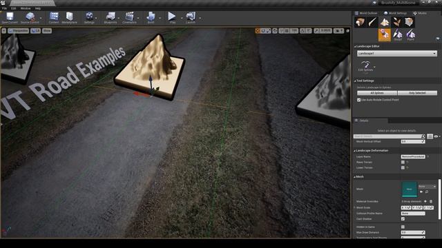Collapse the Landscape Deformation section
442x248 pixels.
pyautogui.click(x=355, y=151)
